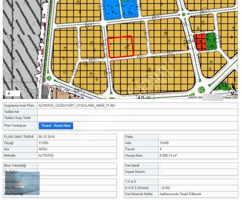Click the Hesap Alanı value 8.990,74 m²
242x200 pixels.
point(168,156)
